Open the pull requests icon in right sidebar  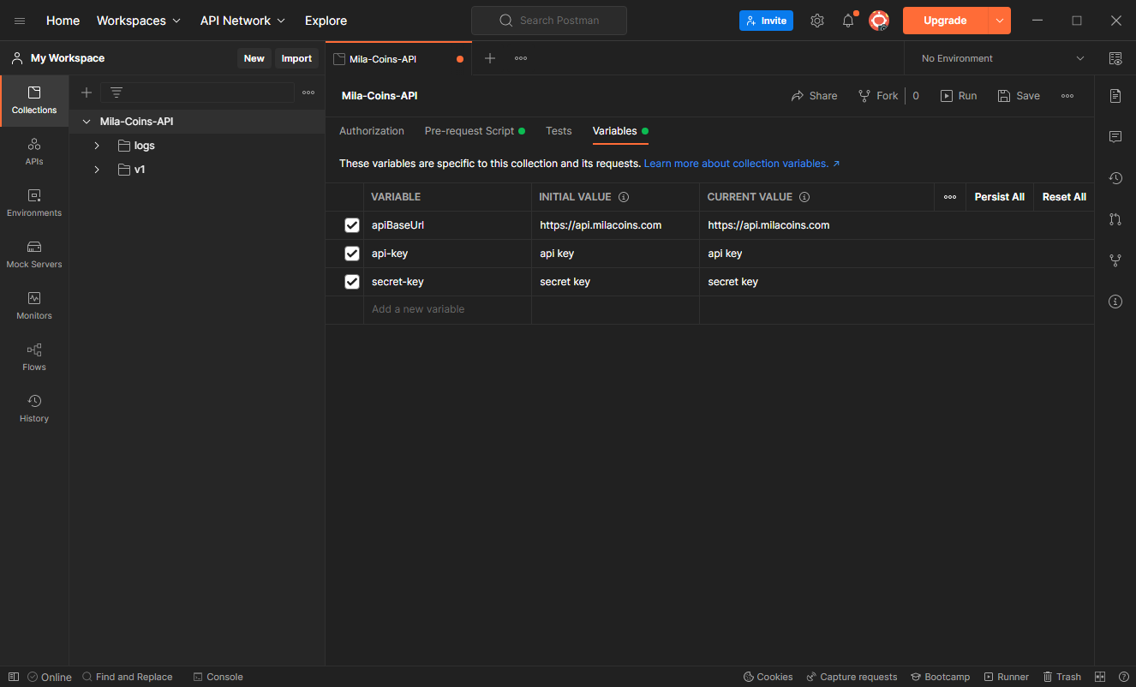[x=1115, y=219]
